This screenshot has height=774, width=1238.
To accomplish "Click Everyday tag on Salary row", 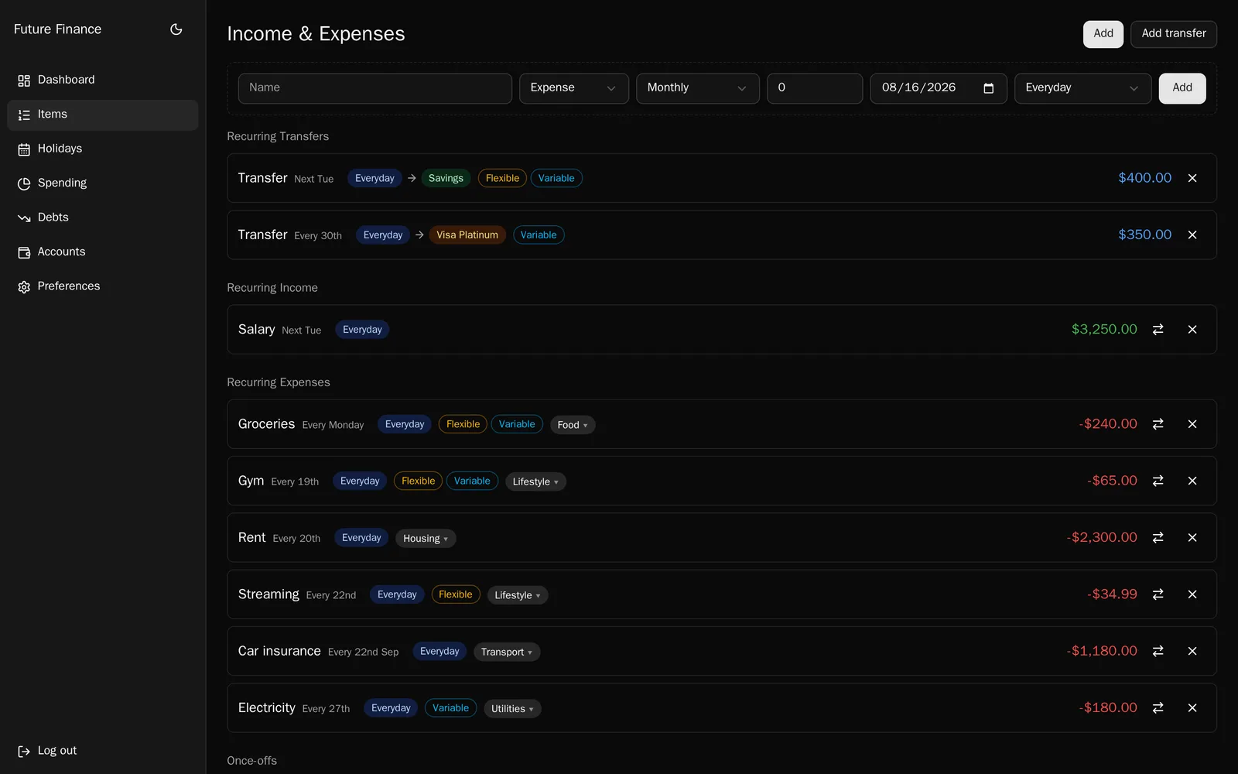I will [362, 330].
